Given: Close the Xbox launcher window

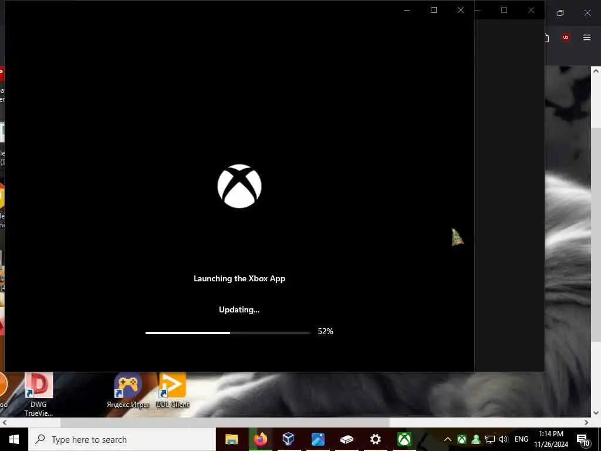Looking at the screenshot, I should pos(461,11).
